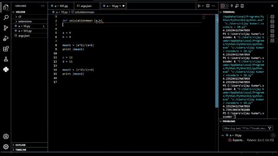278x156 pixels.
Task: Collapse a = 10.py problems group
Action: pos(223,135)
